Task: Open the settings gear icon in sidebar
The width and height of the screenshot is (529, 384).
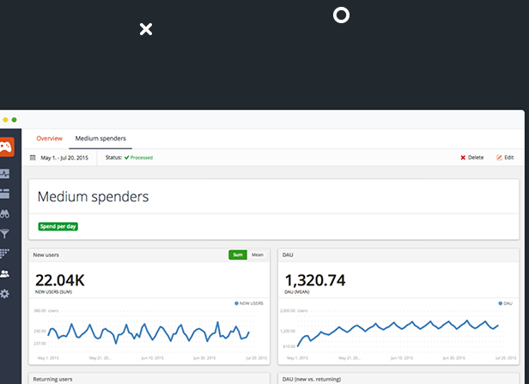Action: click(x=5, y=294)
